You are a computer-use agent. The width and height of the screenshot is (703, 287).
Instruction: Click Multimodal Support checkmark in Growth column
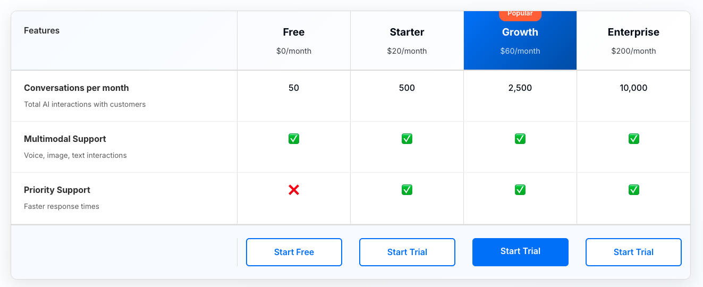pyautogui.click(x=520, y=139)
